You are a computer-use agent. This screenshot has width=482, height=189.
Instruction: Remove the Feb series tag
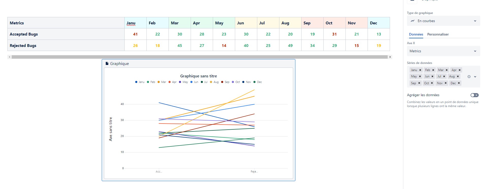tap(433, 70)
